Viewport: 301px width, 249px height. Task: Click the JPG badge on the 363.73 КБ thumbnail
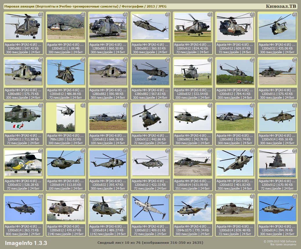pos(41,196)
